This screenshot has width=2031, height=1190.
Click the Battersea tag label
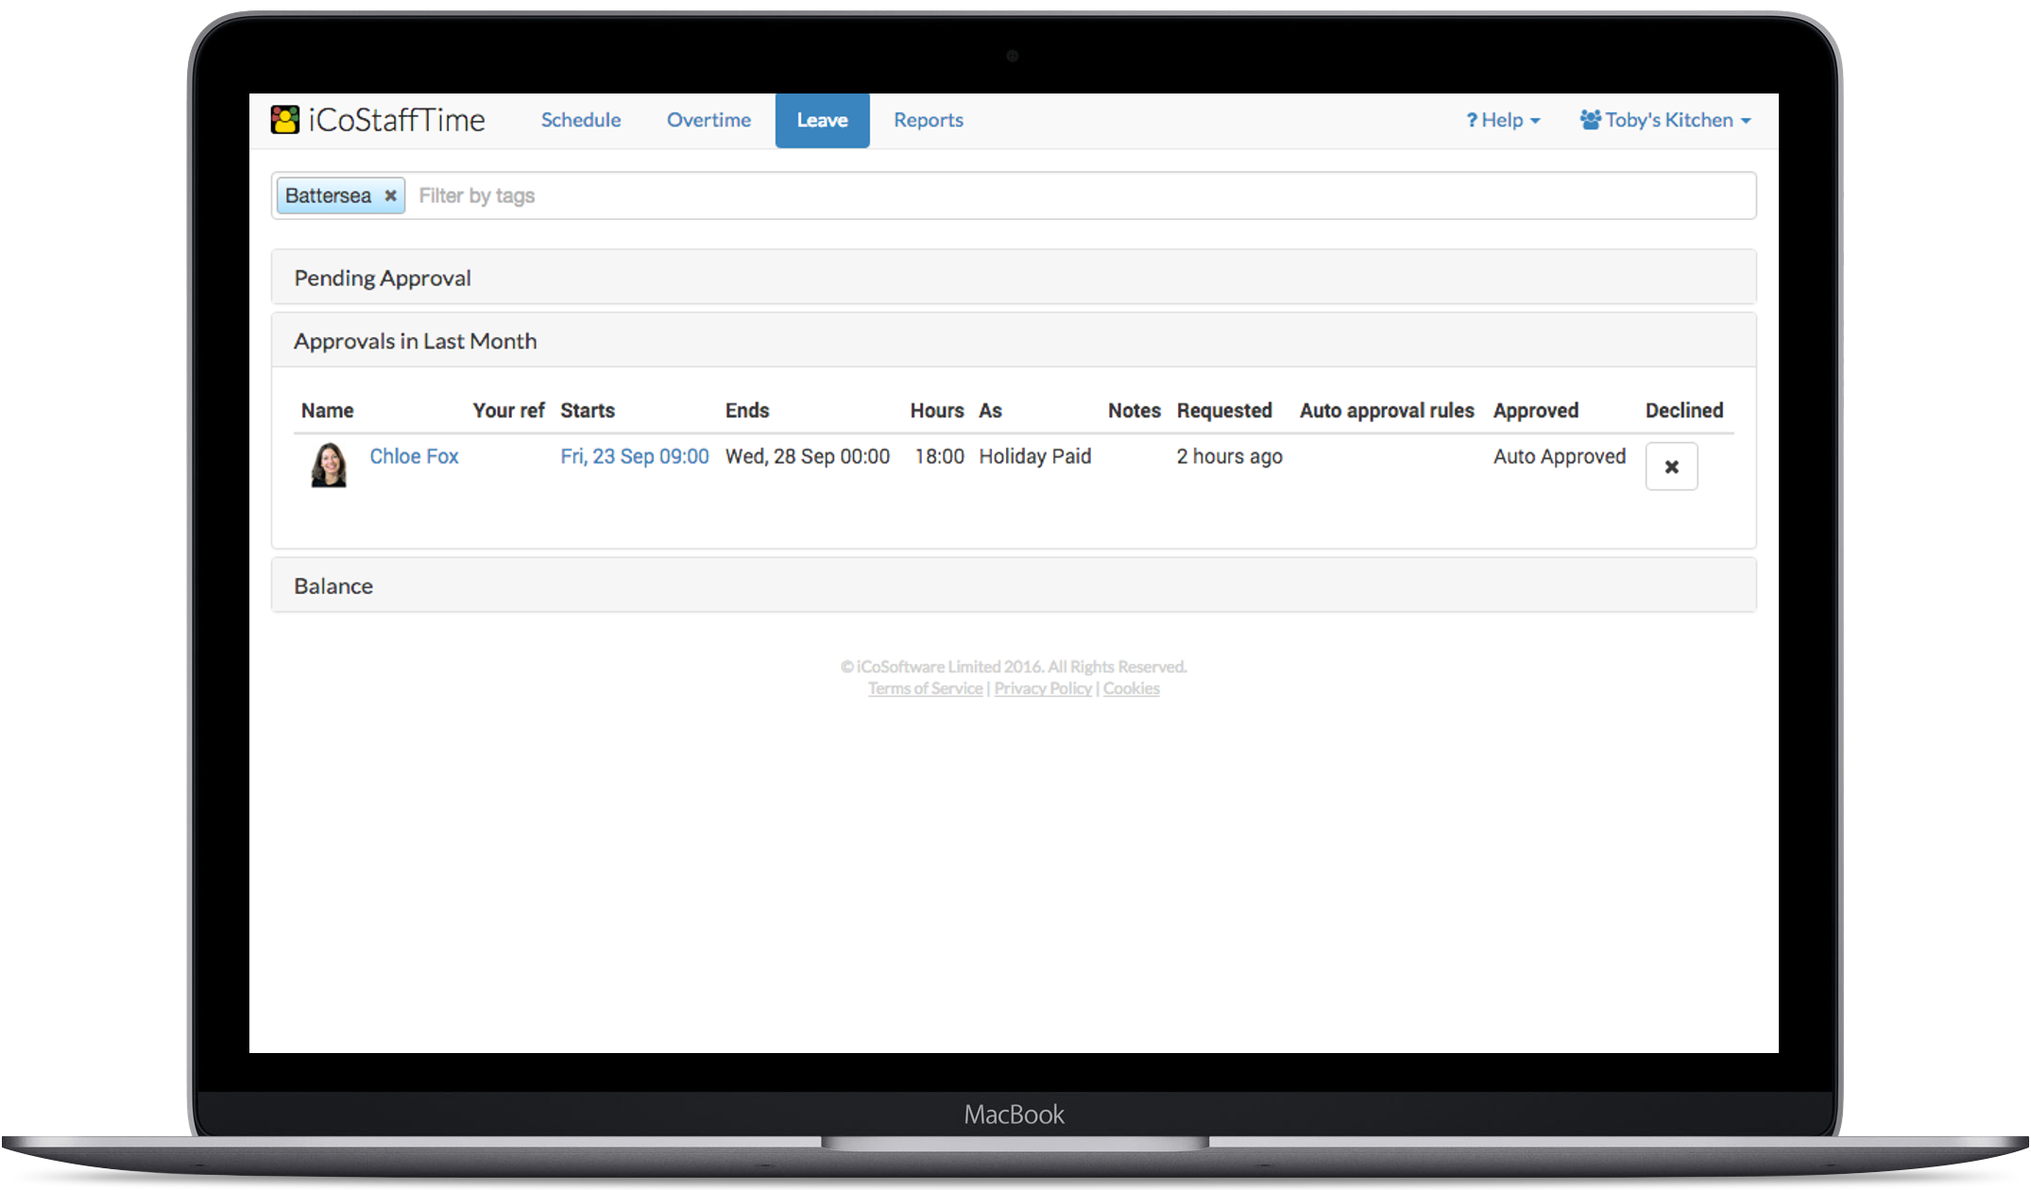328,195
